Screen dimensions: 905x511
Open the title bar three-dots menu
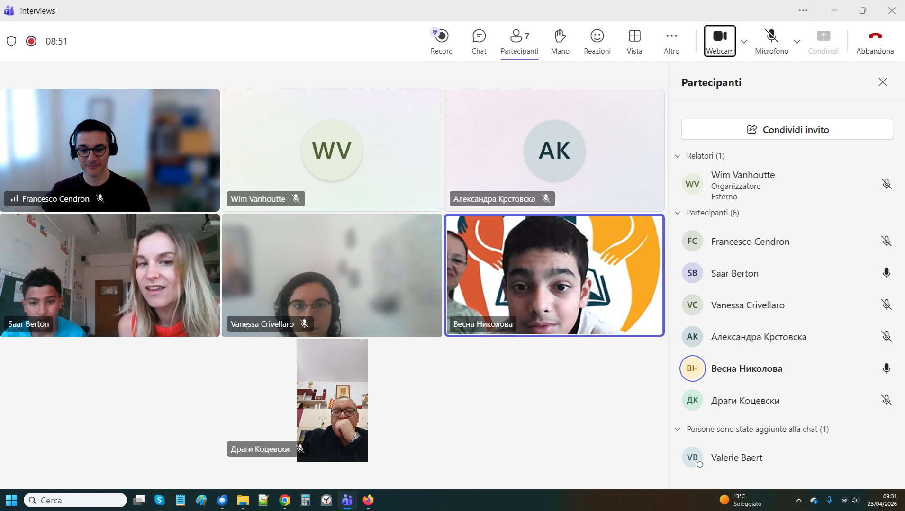pyautogui.click(x=803, y=10)
